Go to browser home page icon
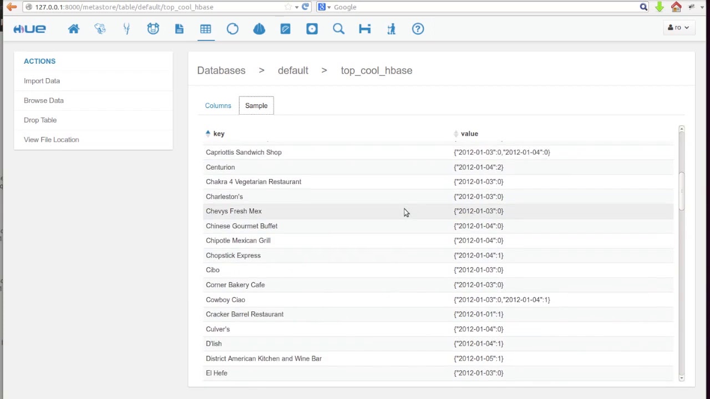Screen dimensions: 710x399 (x=676, y=7)
